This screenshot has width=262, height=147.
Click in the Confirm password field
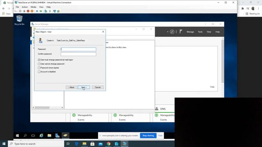(78, 54)
